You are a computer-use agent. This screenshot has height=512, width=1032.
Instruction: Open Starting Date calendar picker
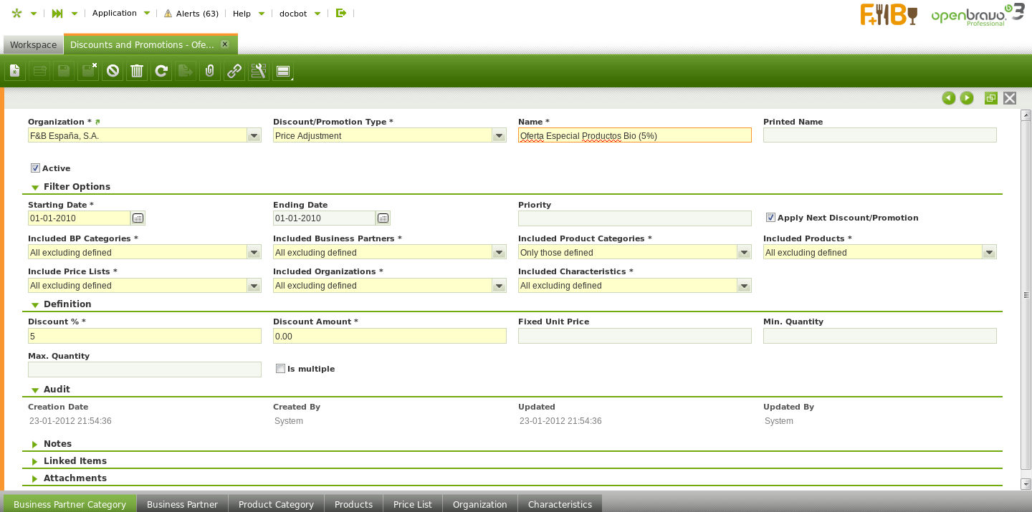138,218
